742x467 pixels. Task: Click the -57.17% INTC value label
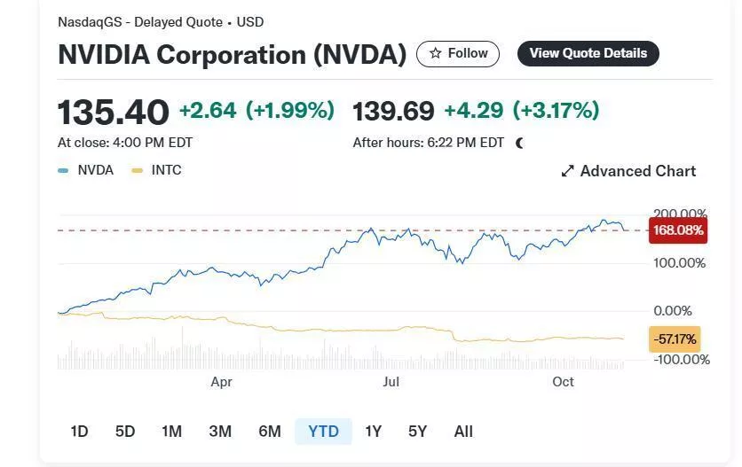point(674,339)
